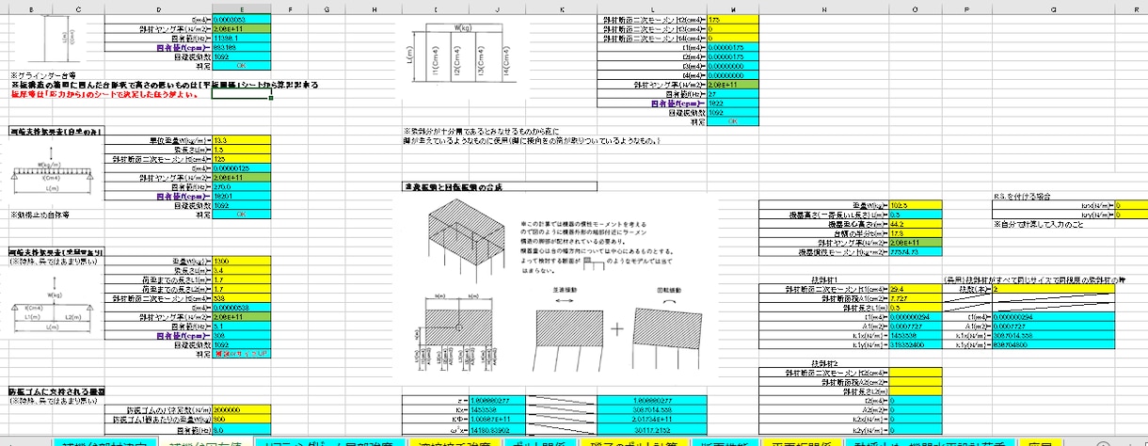Viewport: 1148px width, 446px height.
Task: Click the cell showing 0.00000125
Action: 242,167
